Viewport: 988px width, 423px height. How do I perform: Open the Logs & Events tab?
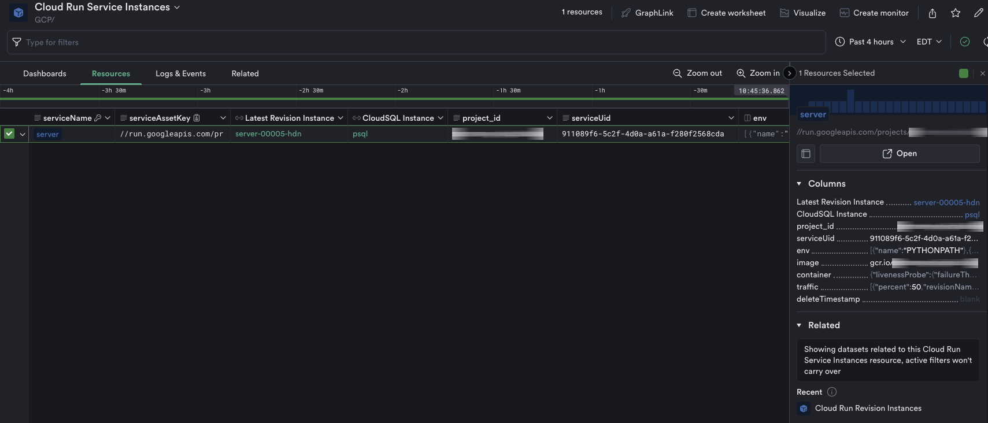tap(181, 73)
